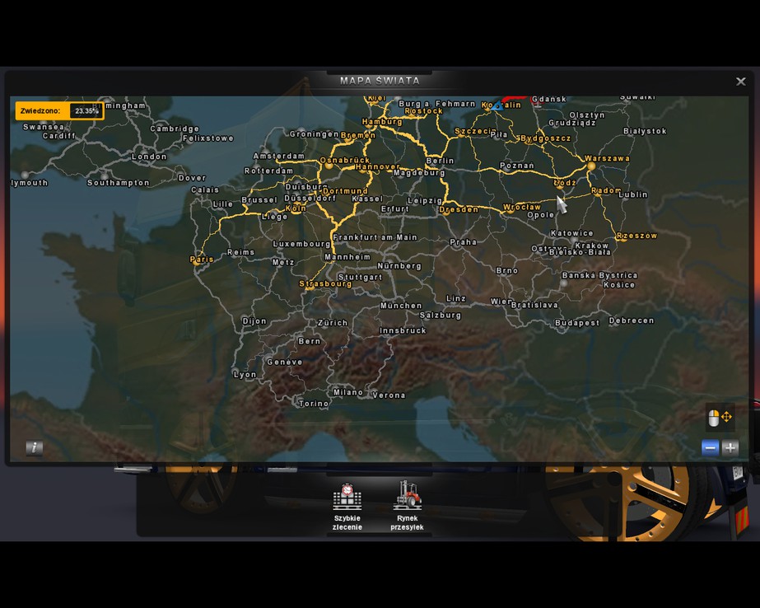Open the map legend info icon
The height and width of the screenshot is (608, 760).
[34, 447]
